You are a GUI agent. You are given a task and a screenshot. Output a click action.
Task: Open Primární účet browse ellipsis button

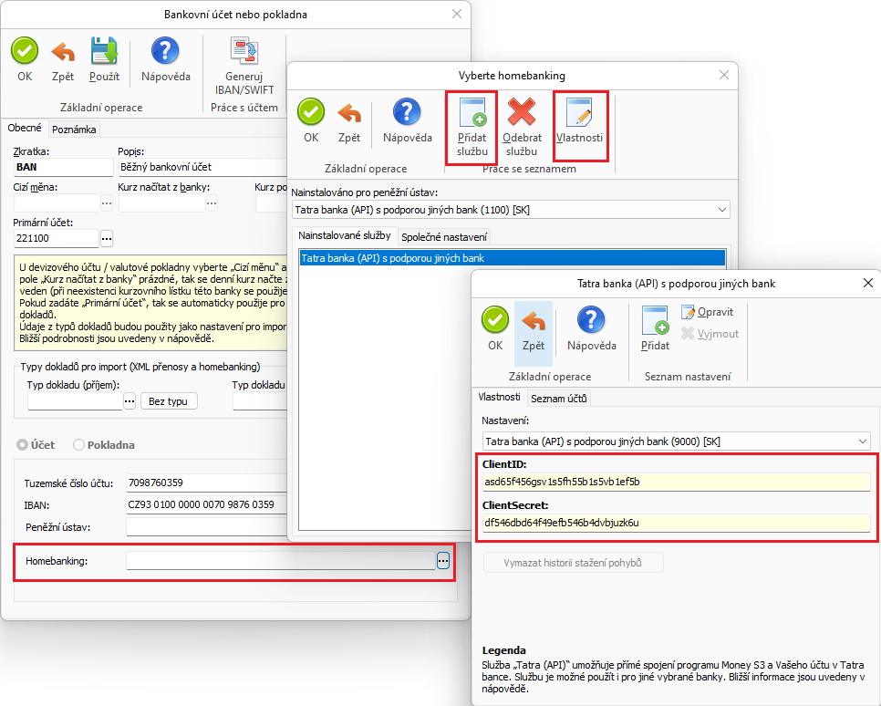tap(107, 238)
